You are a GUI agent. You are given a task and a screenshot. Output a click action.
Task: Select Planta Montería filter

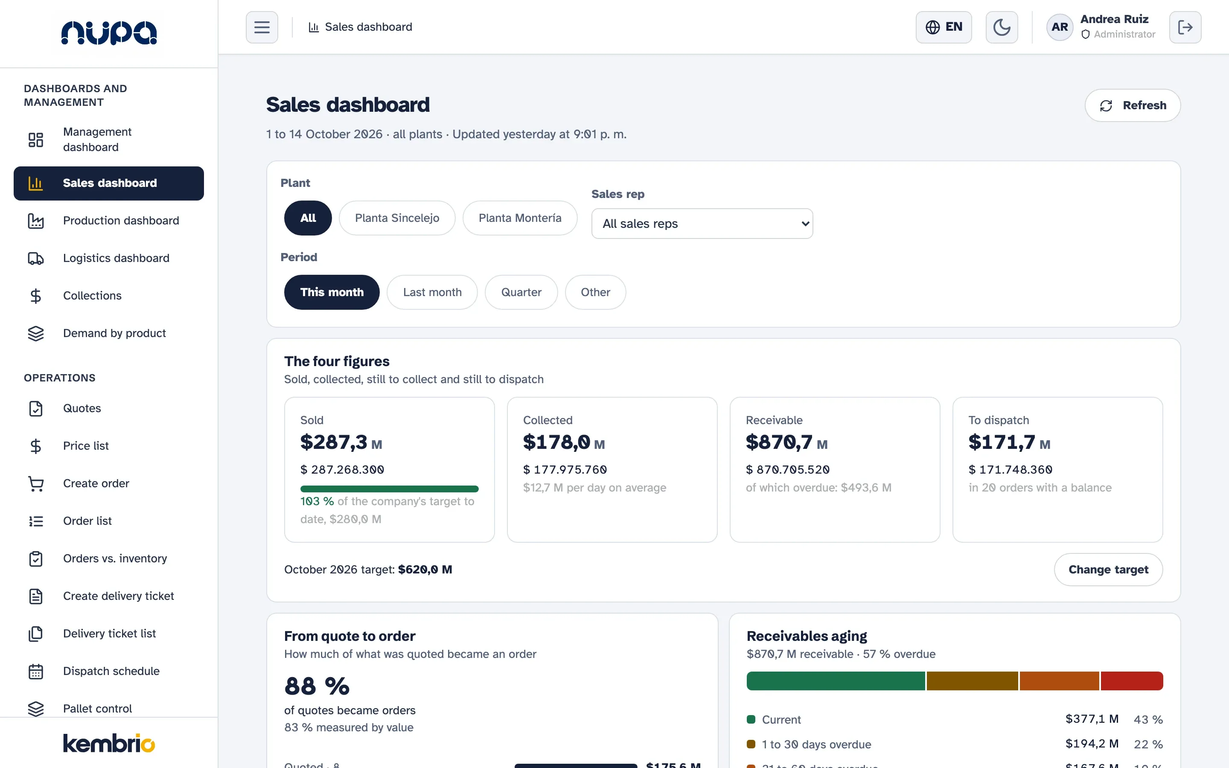[520, 218]
